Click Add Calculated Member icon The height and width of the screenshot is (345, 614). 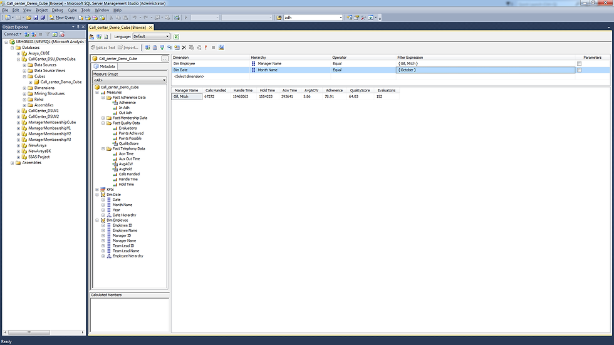[x=155, y=48]
